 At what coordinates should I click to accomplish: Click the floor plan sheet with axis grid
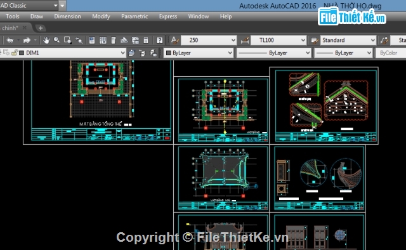click(223, 110)
